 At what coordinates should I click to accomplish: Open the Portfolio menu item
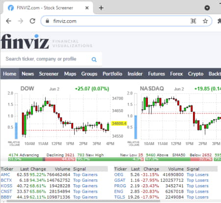[112, 74]
